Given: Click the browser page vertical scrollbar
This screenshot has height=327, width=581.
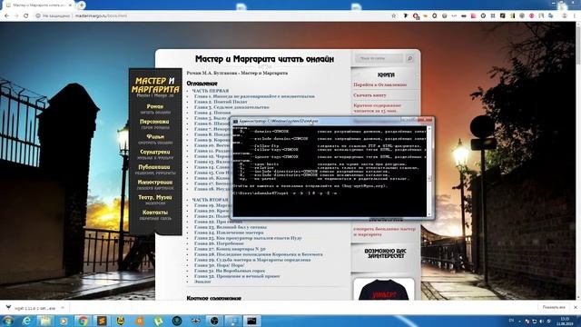Looking at the screenshot, I should tap(578, 161).
